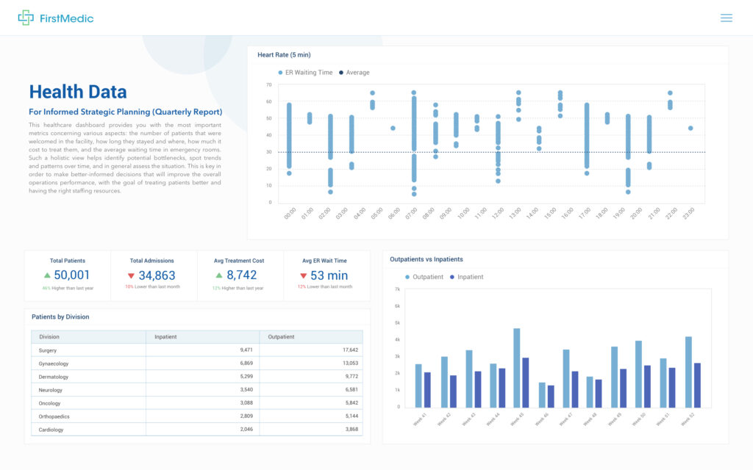753x470 pixels.
Task: Click the green arrow beside Total Patients
Action: (47, 275)
